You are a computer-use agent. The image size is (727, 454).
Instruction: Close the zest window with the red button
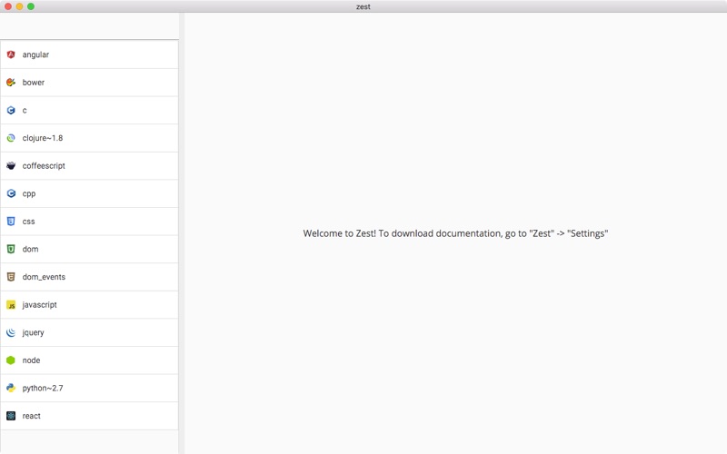8,6
